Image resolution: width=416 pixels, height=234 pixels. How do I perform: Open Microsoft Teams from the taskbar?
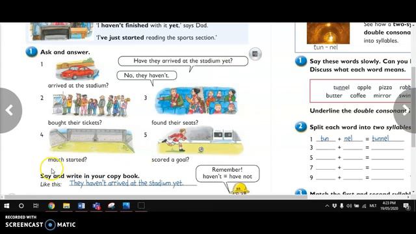pos(97,206)
